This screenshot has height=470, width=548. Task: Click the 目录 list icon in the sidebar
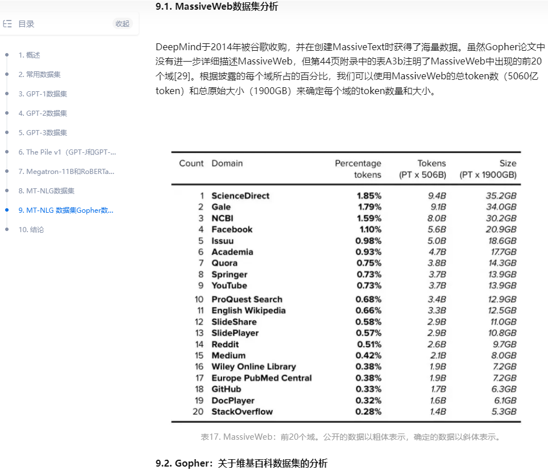7,24
